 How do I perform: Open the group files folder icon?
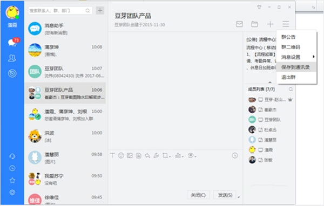click(254, 24)
